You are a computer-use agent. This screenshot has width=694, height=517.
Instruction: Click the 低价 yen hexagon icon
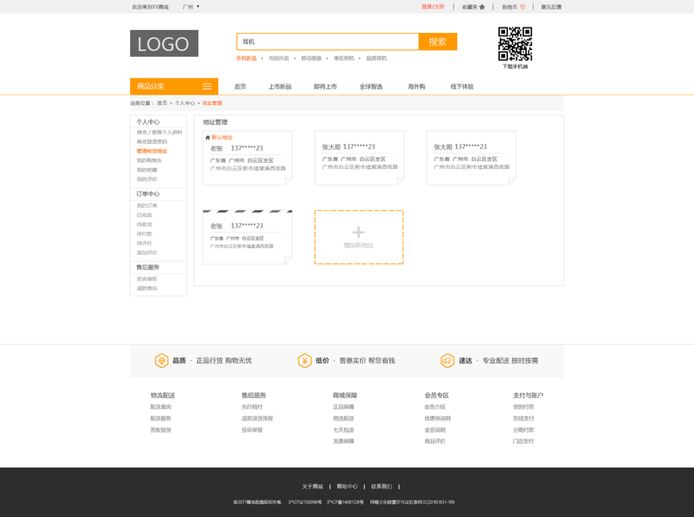304,360
